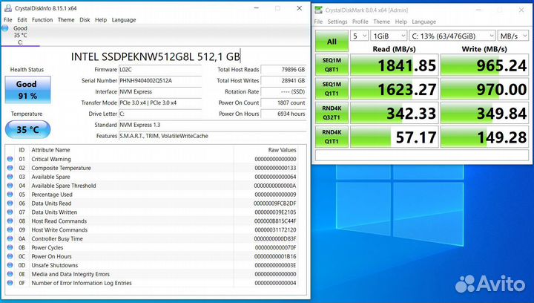Open the Profile menu in CrystalDiskMark
This screenshot has height=303, width=534.
360,22
